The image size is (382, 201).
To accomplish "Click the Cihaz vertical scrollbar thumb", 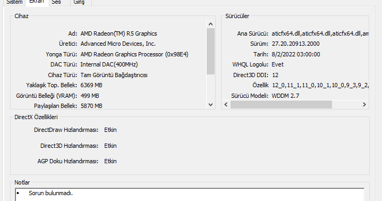I will pos(211,51).
